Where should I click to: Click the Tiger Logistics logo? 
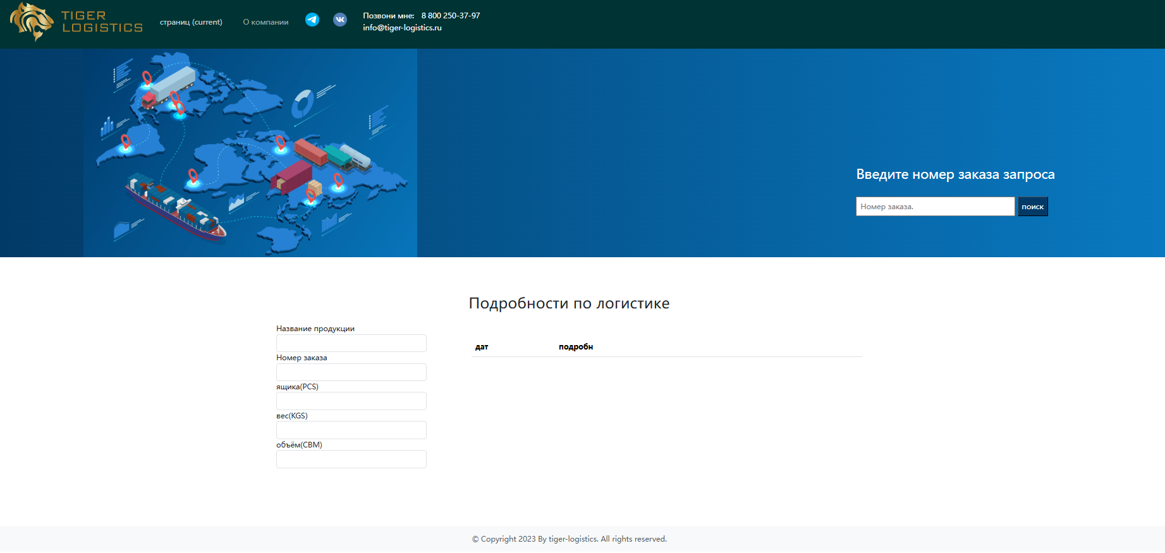click(x=76, y=22)
